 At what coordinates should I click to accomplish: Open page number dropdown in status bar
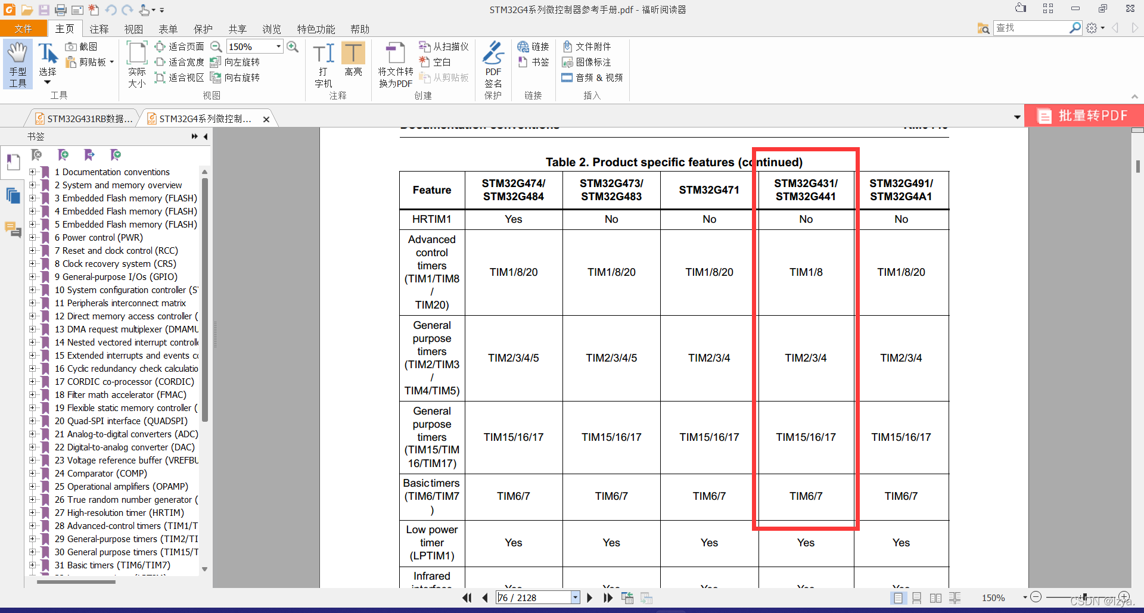click(576, 598)
